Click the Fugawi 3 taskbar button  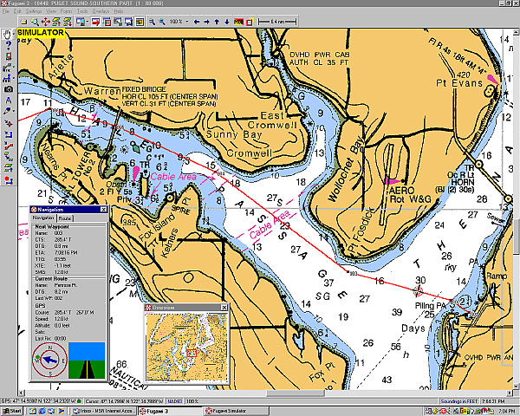[170, 411]
